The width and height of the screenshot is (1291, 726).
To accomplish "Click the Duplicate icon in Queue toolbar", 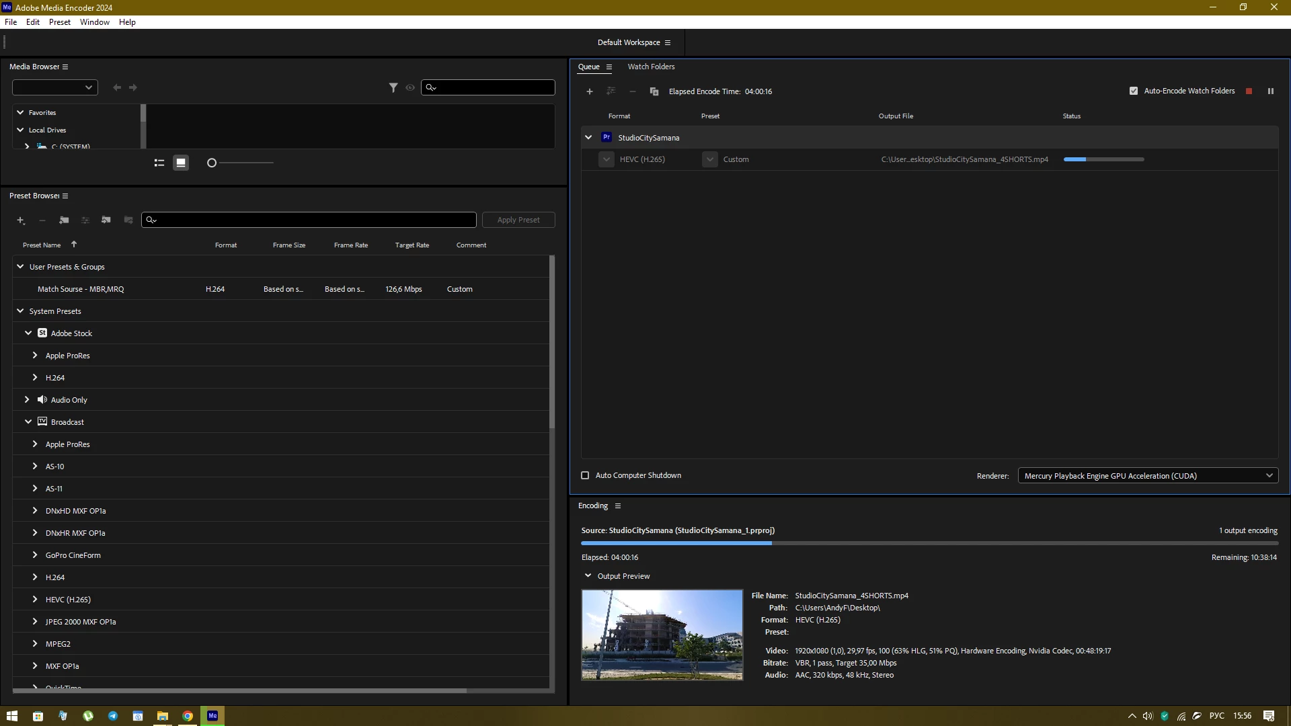I will click(x=654, y=91).
